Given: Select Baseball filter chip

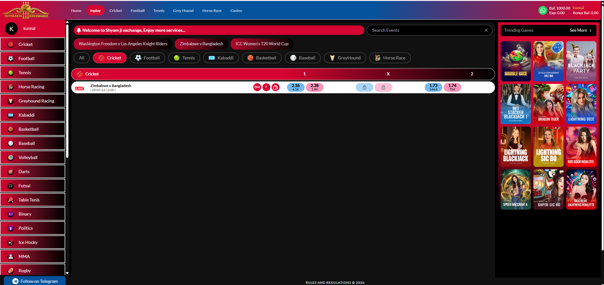Looking at the screenshot, I should [x=303, y=58].
